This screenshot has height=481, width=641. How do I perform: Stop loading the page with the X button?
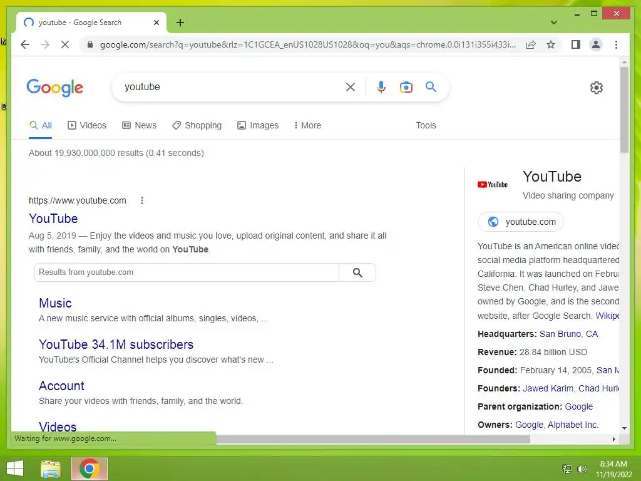pyautogui.click(x=65, y=44)
